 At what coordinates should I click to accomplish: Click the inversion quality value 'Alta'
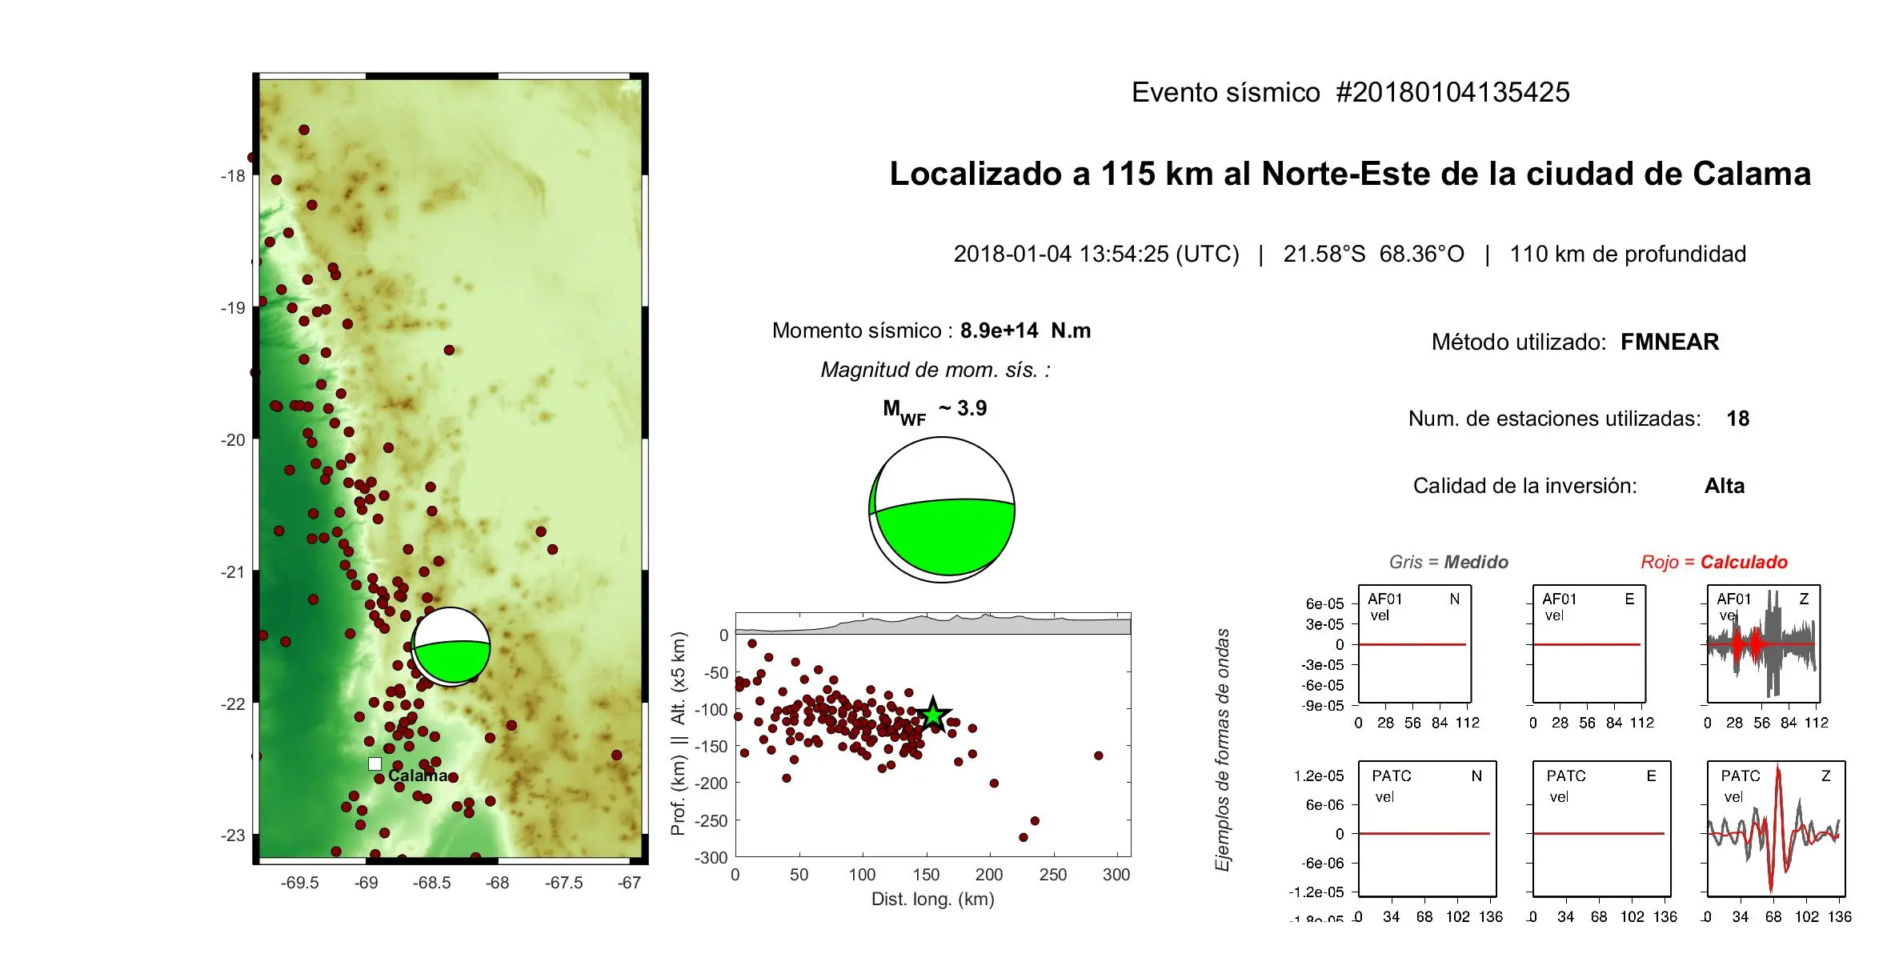[1724, 486]
